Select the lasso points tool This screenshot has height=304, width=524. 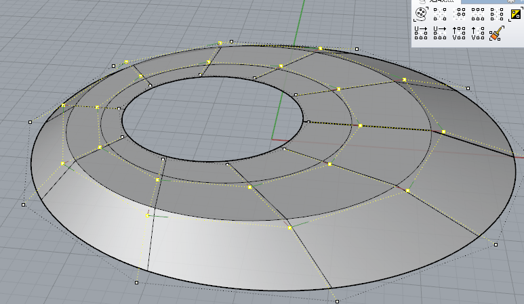point(421,14)
